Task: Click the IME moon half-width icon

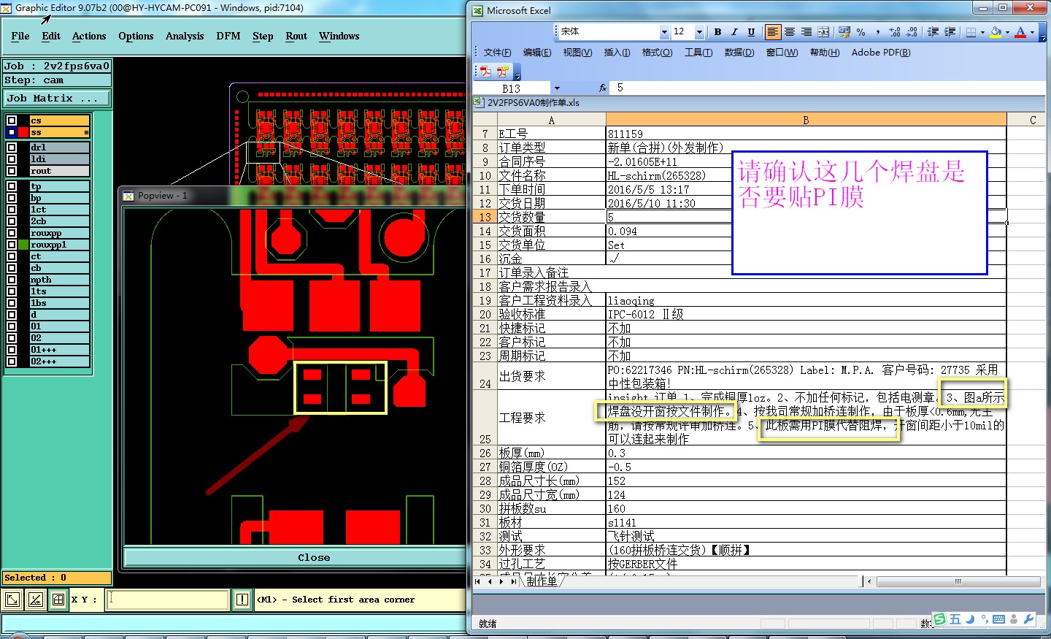Action: (970, 619)
